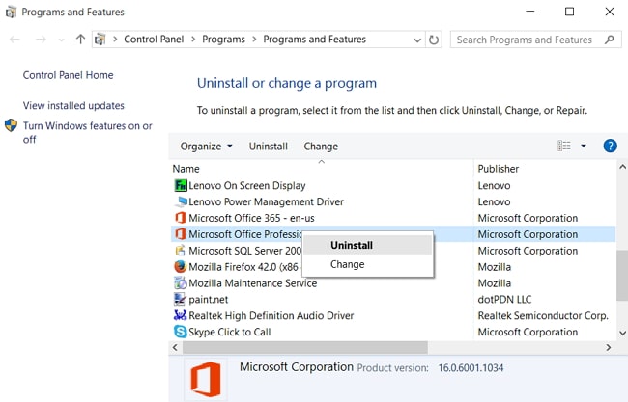Click Programs in the breadcrumb
This screenshot has height=402, width=628.
tap(223, 40)
